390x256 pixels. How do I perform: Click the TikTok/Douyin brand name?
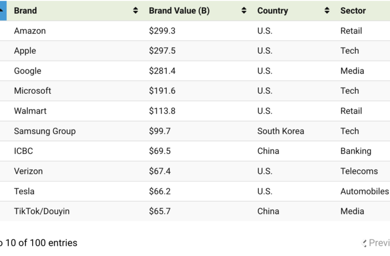[42, 211]
